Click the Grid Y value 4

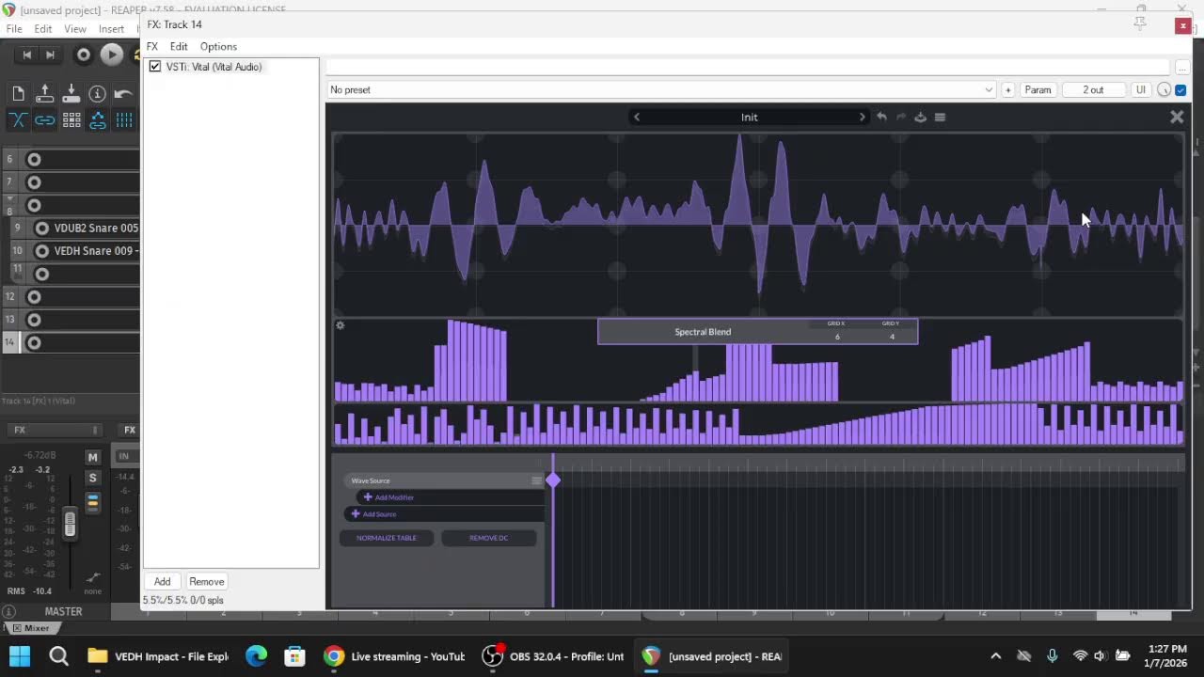[891, 337]
